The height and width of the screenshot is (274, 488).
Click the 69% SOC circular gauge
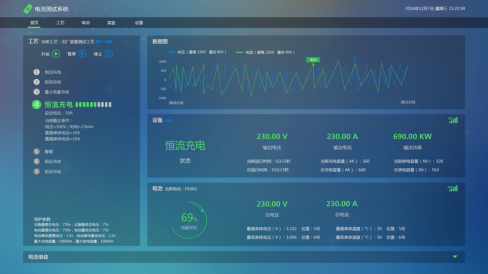[x=189, y=220]
